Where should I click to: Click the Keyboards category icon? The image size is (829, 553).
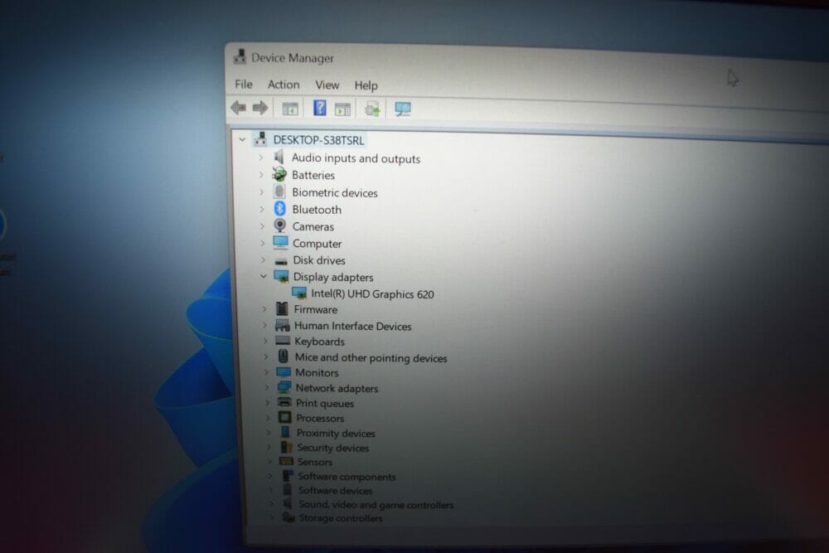[x=283, y=341]
